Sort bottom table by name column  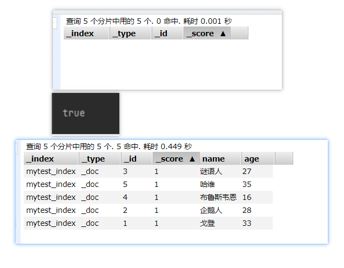220,158
